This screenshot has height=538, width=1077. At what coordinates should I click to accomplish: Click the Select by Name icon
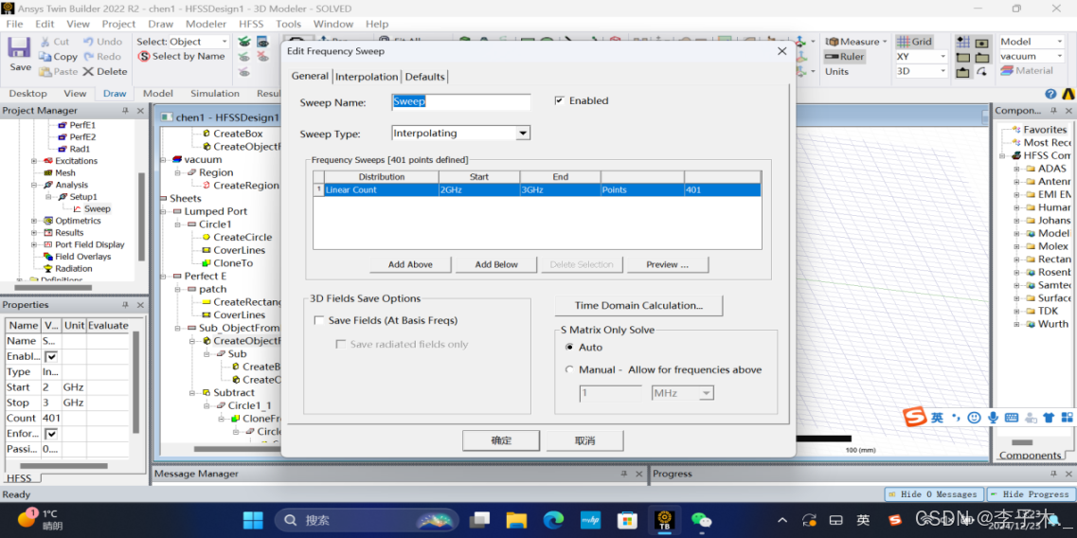[144, 56]
